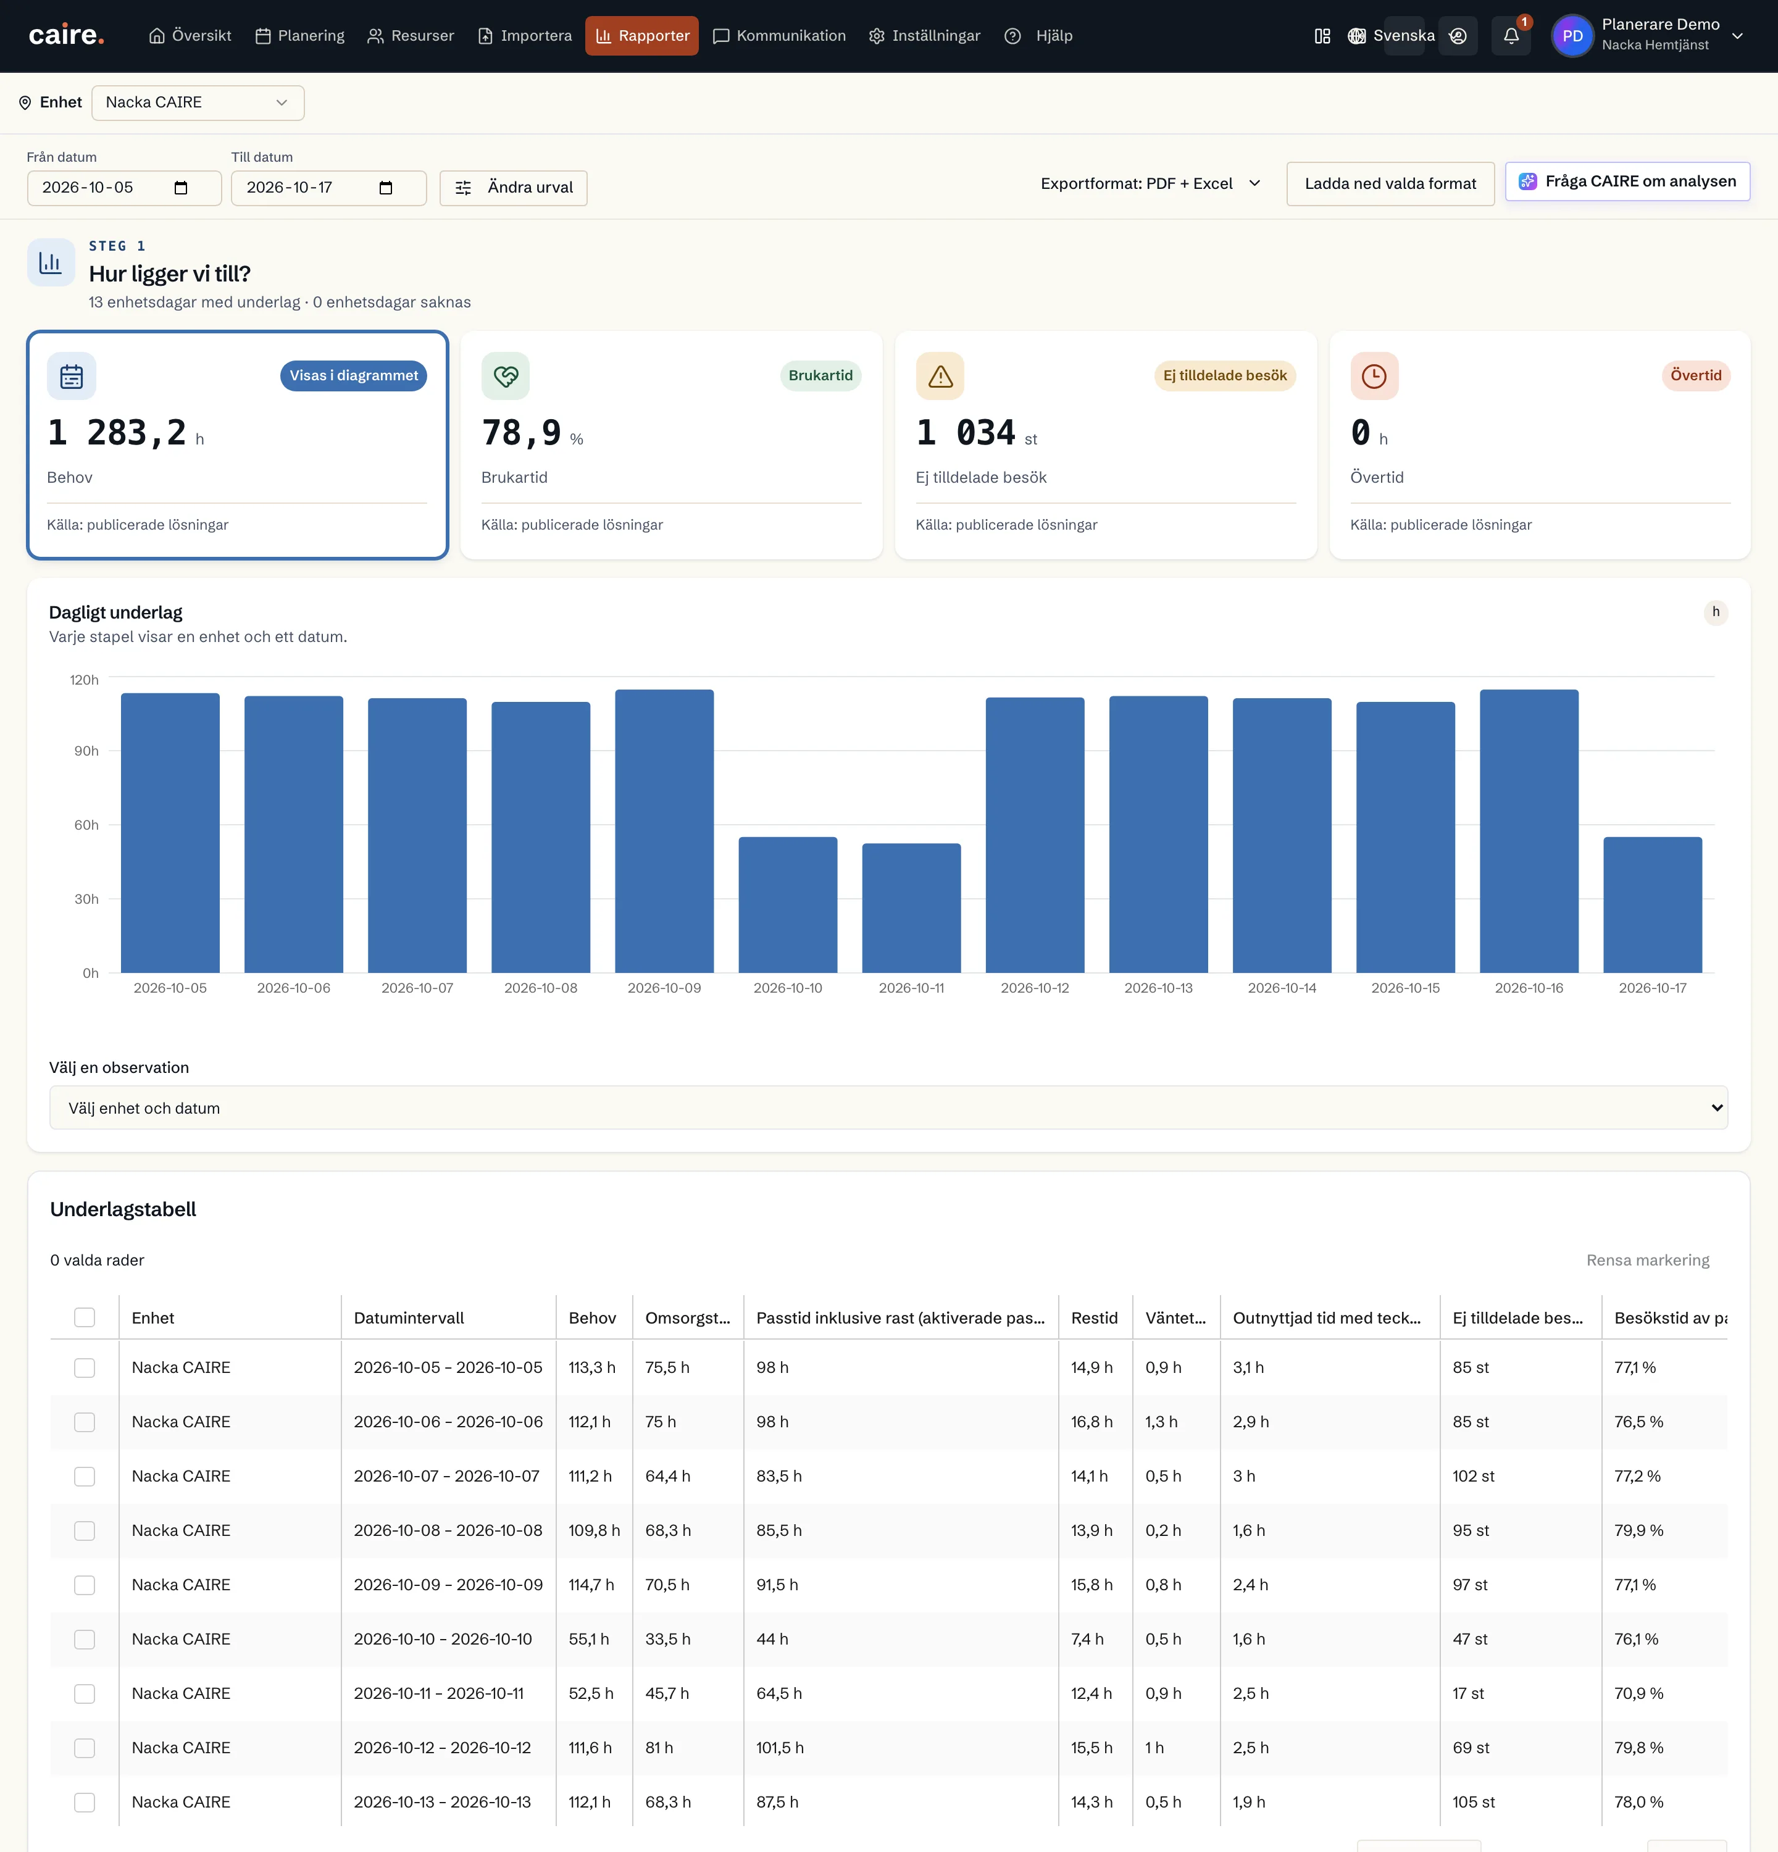The image size is (1778, 1852).
Task: Open Hjälp from the top navigation
Action: (x=1039, y=36)
